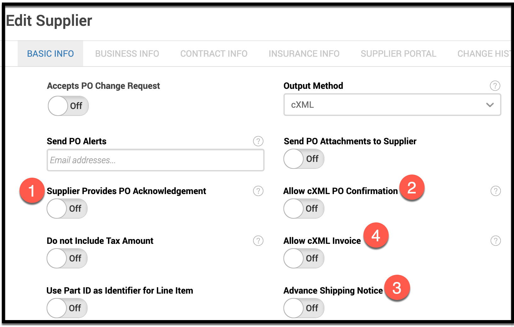Toggle Use Part ID as Identifier for Line Item

click(x=67, y=308)
